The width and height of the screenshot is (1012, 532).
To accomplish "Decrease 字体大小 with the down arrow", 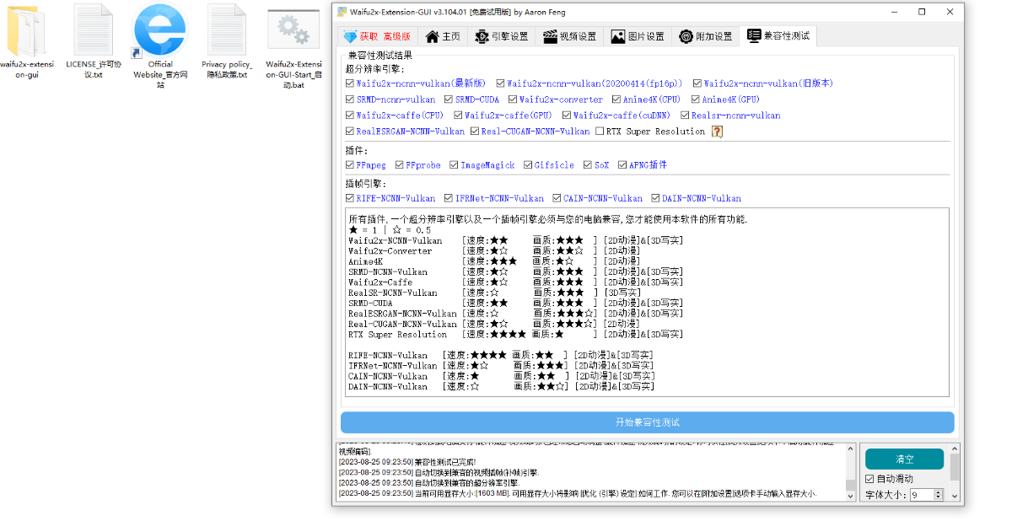I will pos(939,498).
